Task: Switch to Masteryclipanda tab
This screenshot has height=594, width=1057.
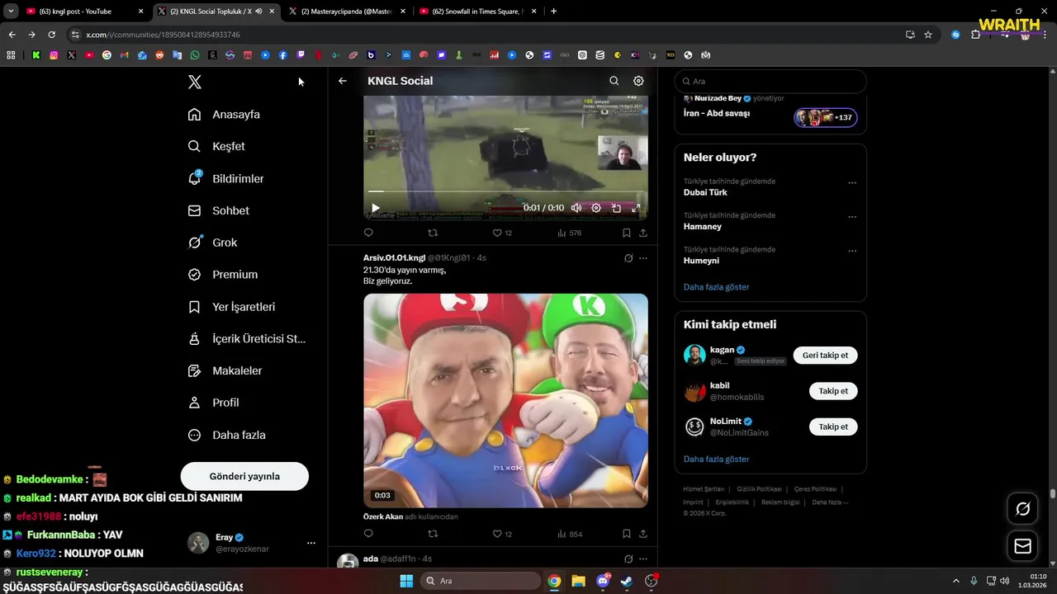Action: [345, 12]
